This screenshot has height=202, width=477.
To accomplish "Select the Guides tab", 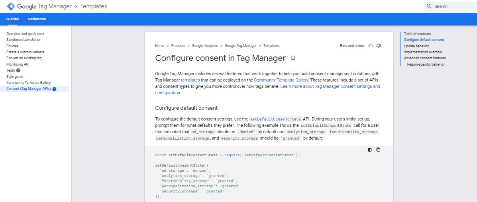I will pos(12,19).
